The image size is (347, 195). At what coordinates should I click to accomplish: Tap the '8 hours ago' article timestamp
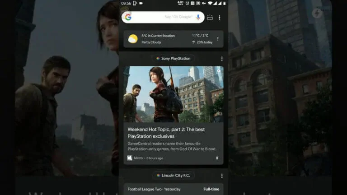(x=155, y=158)
